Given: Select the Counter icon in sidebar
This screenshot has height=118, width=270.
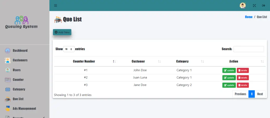Looking at the screenshot, I should 8,80.
